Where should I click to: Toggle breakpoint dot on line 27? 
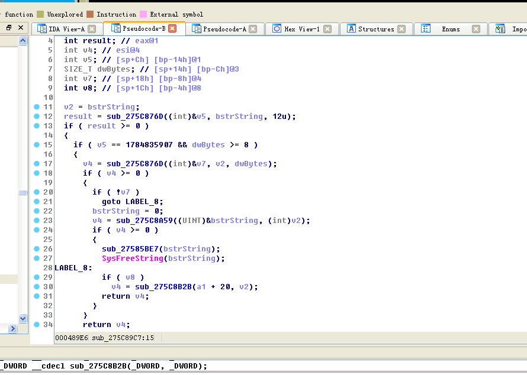(37, 258)
